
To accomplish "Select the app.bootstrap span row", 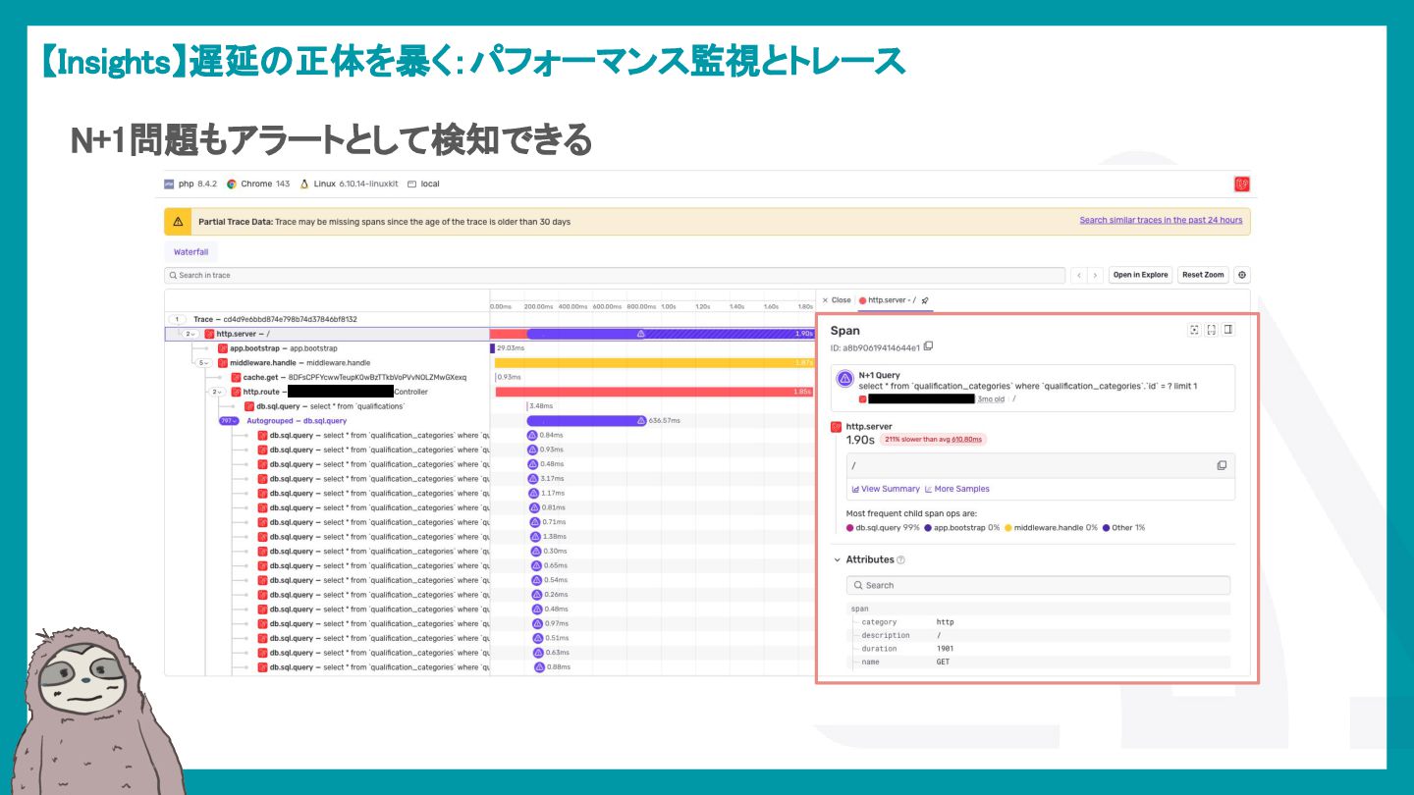I will (x=327, y=348).
